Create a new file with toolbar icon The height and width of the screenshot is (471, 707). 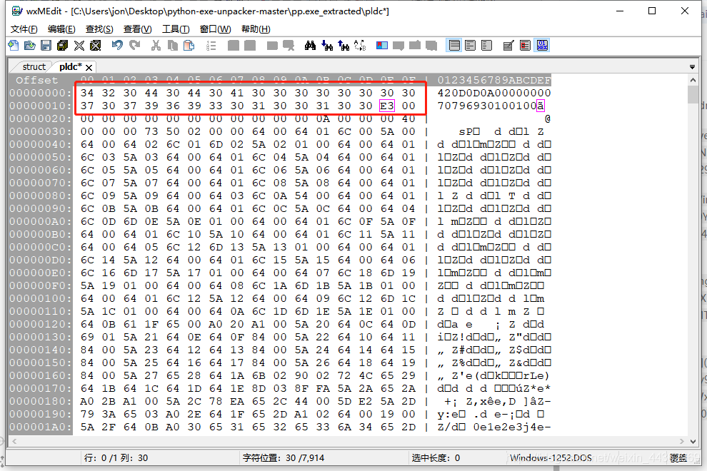[x=13, y=46]
